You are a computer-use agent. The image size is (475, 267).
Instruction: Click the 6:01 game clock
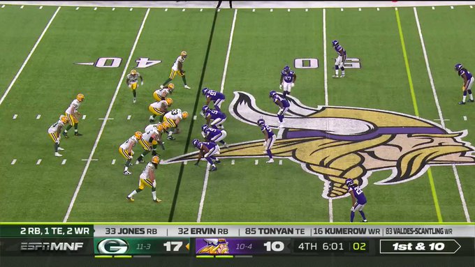pos(333,247)
